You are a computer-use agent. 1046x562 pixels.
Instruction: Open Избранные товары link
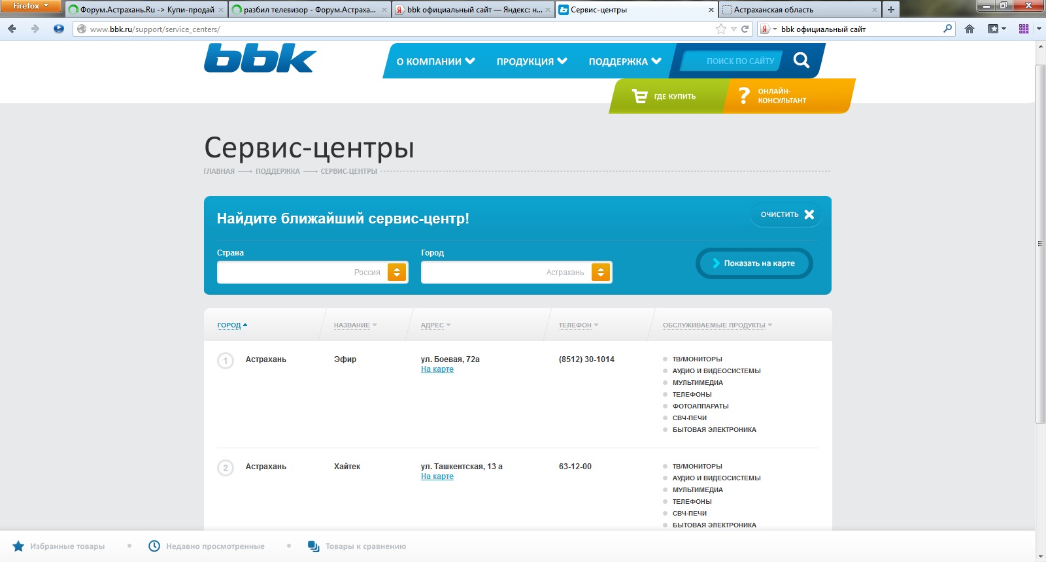pyautogui.click(x=67, y=546)
